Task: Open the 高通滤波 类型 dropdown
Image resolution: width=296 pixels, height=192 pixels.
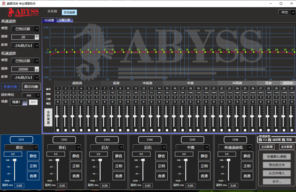Action: click(25, 29)
